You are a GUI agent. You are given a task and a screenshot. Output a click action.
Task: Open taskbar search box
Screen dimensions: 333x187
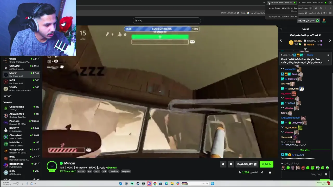click(195, 184)
